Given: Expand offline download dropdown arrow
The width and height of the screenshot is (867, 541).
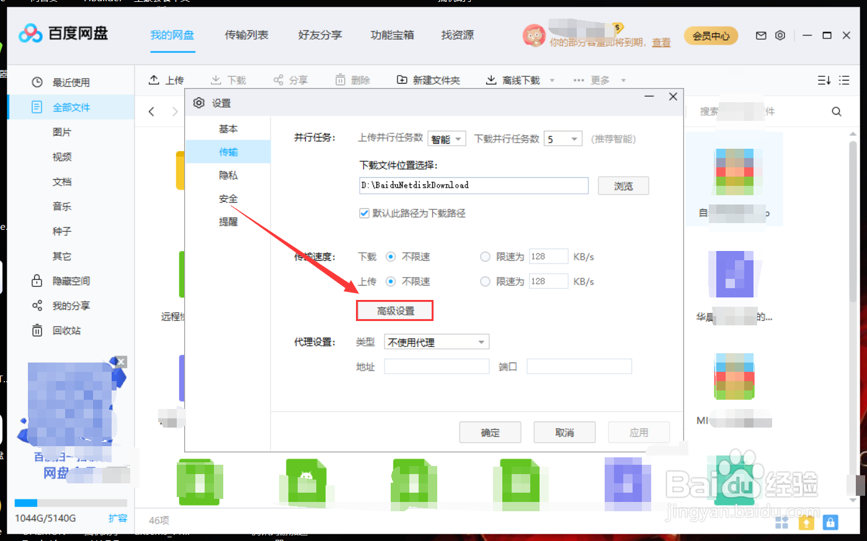Looking at the screenshot, I should [x=552, y=81].
